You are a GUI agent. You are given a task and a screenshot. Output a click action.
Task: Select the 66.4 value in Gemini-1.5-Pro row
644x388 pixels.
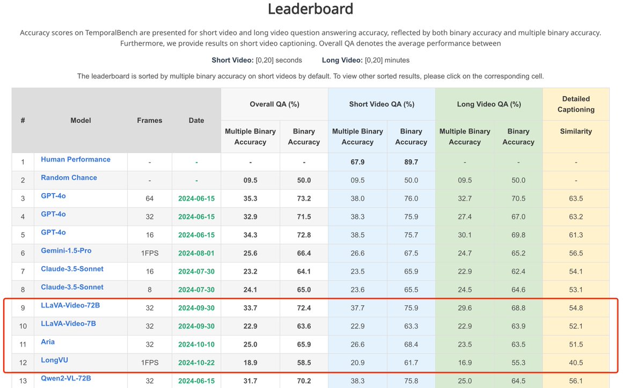tap(304, 253)
